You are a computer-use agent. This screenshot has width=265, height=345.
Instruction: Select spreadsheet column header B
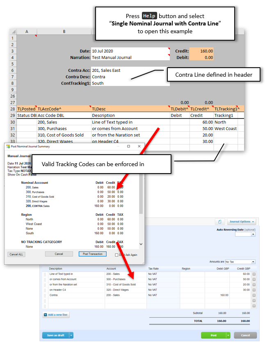pyautogui.click(x=64, y=32)
